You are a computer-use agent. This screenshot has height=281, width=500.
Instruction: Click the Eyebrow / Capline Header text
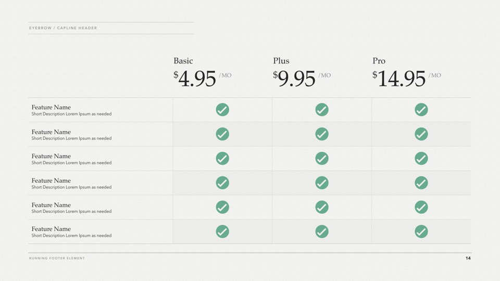pyautogui.click(x=63, y=28)
